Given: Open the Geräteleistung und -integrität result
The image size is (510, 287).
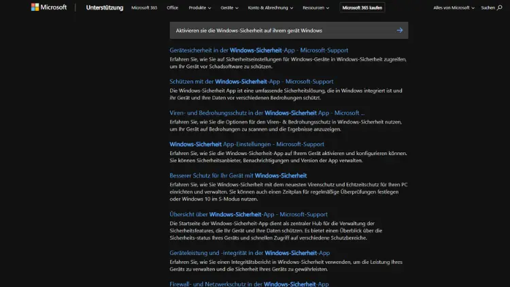Looking at the screenshot, I should (x=250, y=252).
